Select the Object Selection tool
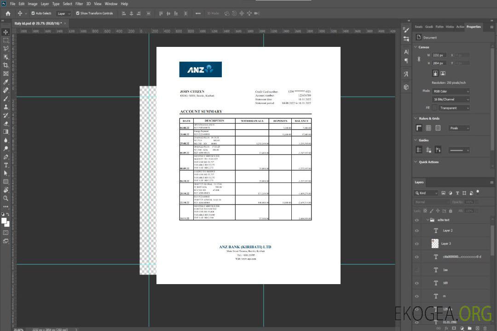This screenshot has width=497, height=331. 6,57
